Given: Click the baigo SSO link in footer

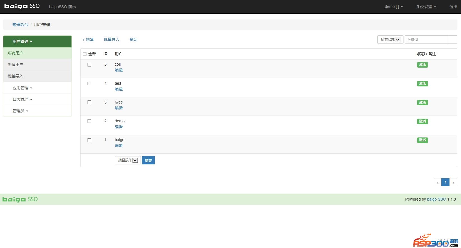Looking at the screenshot, I should point(437,199).
